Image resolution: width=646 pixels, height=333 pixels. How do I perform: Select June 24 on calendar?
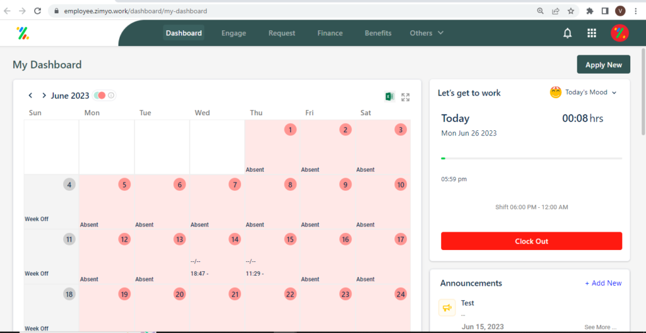pos(401,294)
